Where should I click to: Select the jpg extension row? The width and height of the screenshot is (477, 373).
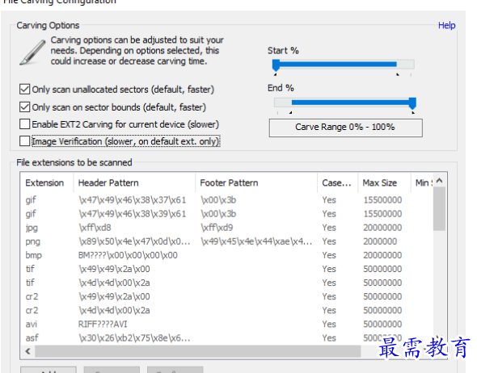[x=226, y=228]
